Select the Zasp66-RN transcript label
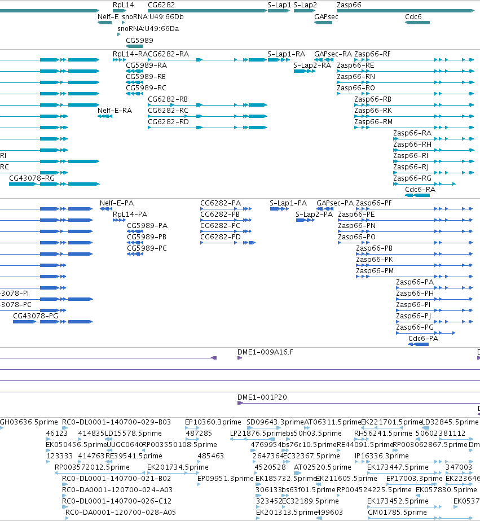 356,77
